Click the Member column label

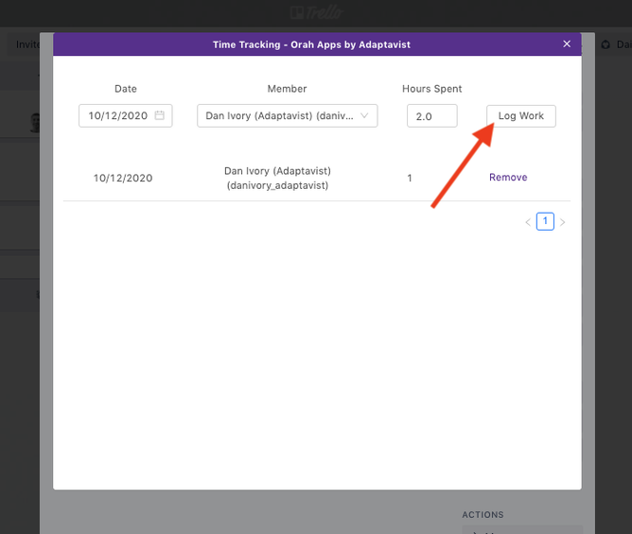pyautogui.click(x=287, y=89)
